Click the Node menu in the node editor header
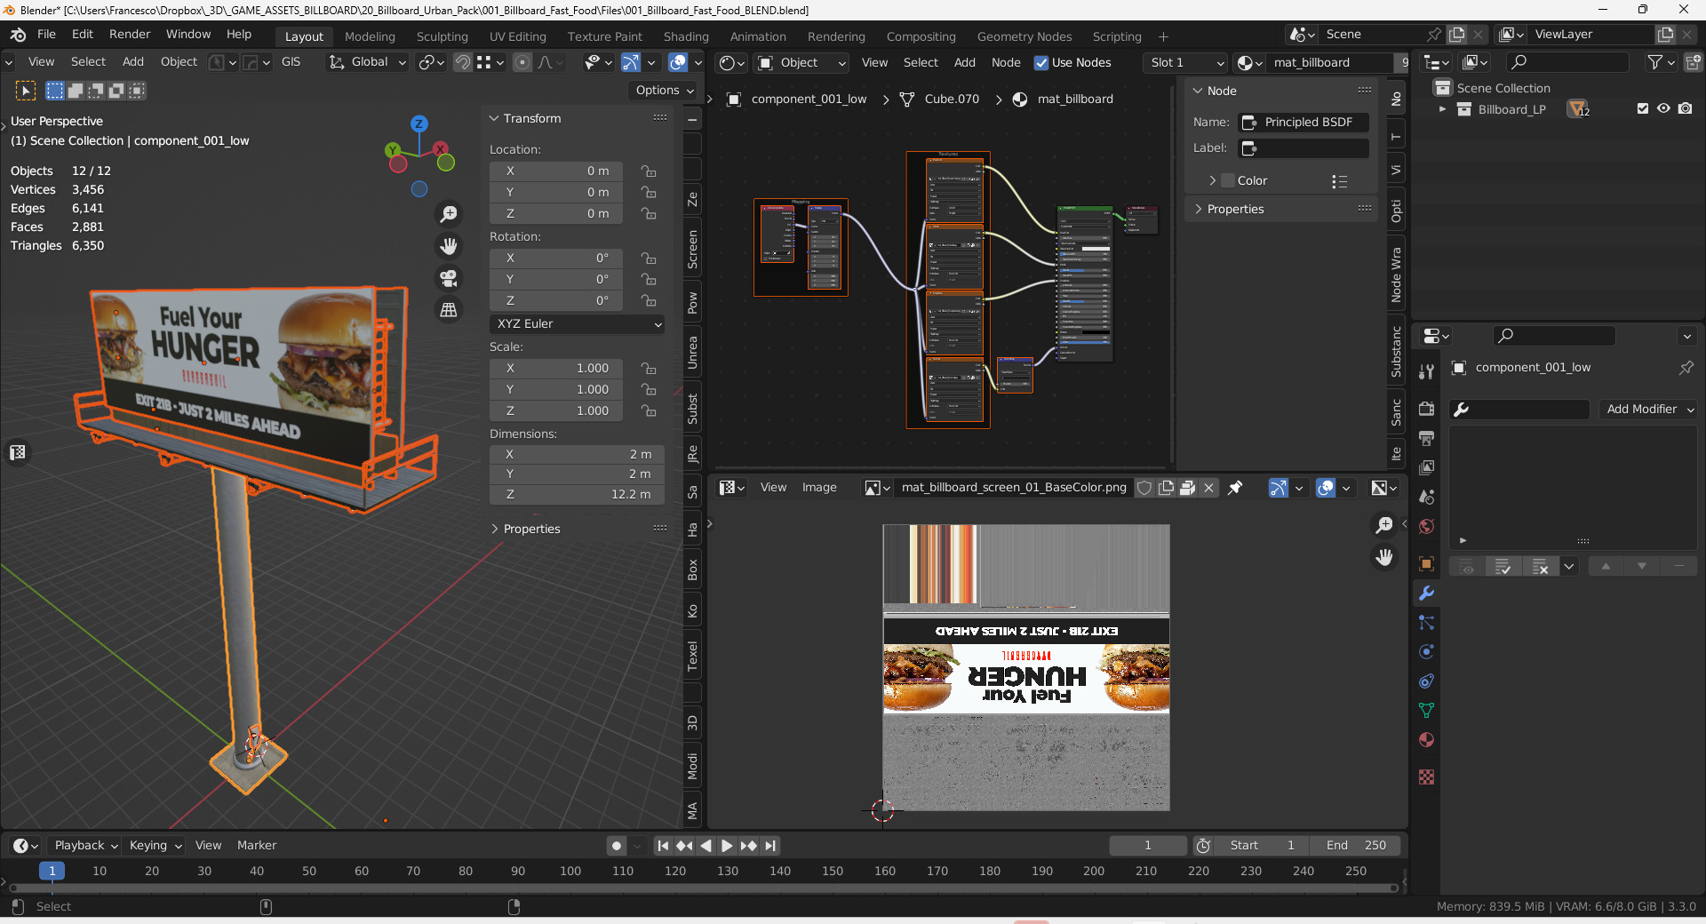The height and width of the screenshot is (924, 1706). click(1006, 63)
